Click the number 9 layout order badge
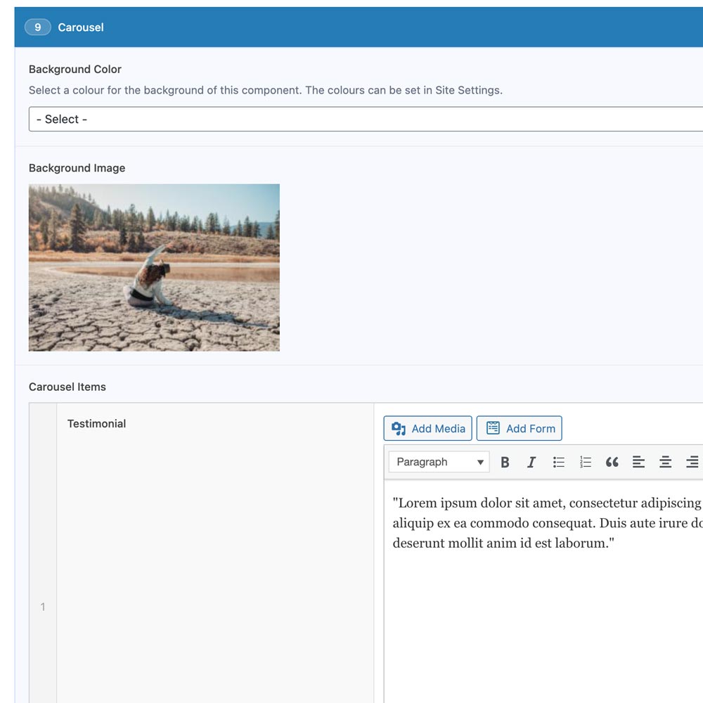703x703 pixels. tap(38, 27)
